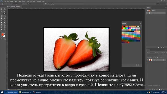The height and width of the screenshot is (94, 167).
Task: Hide the Background layer with eye icon
Action: click(148, 60)
